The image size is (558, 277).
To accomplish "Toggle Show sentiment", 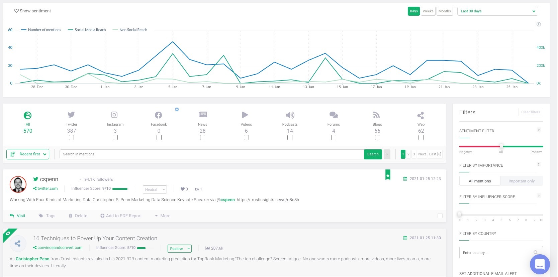I will click(x=32, y=11).
